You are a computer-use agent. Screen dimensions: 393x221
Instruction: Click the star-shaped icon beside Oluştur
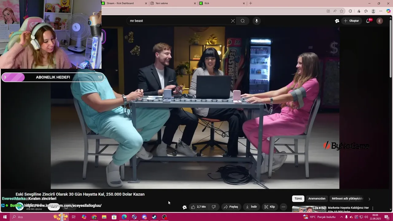coord(337,21)
